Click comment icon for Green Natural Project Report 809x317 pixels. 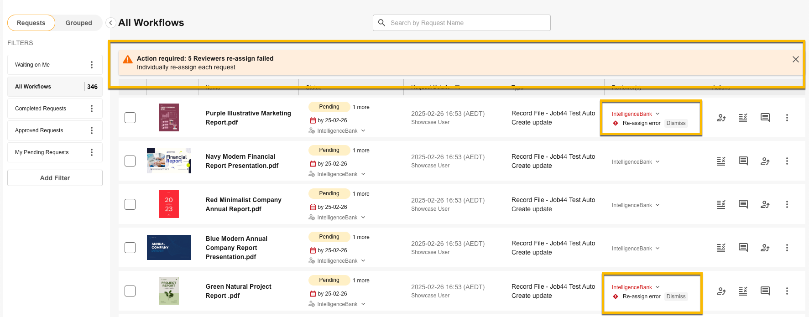click(x=765, y=291)
